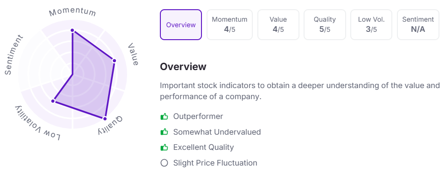This screenshot has height=172, width=445.
Task: Click the Outperformer indicator text
Action: [198, 117]
